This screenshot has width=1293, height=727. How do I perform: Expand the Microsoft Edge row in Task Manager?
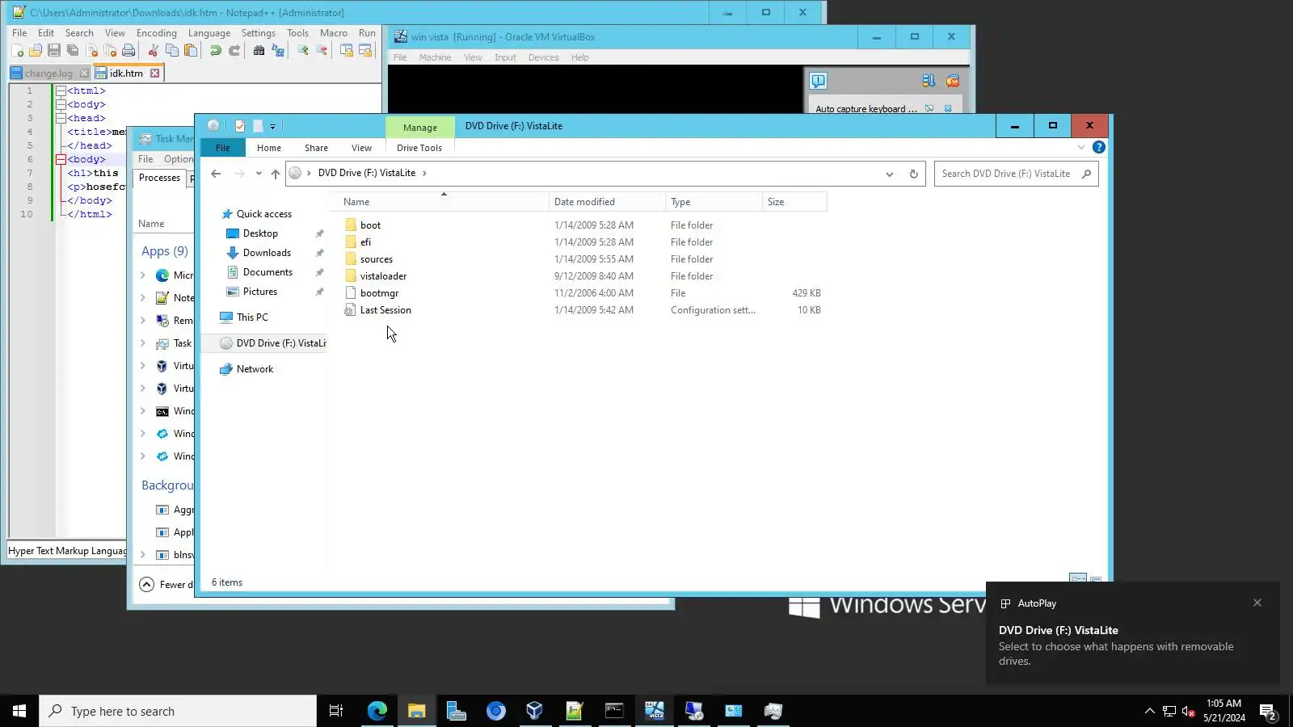pos(143,275)
